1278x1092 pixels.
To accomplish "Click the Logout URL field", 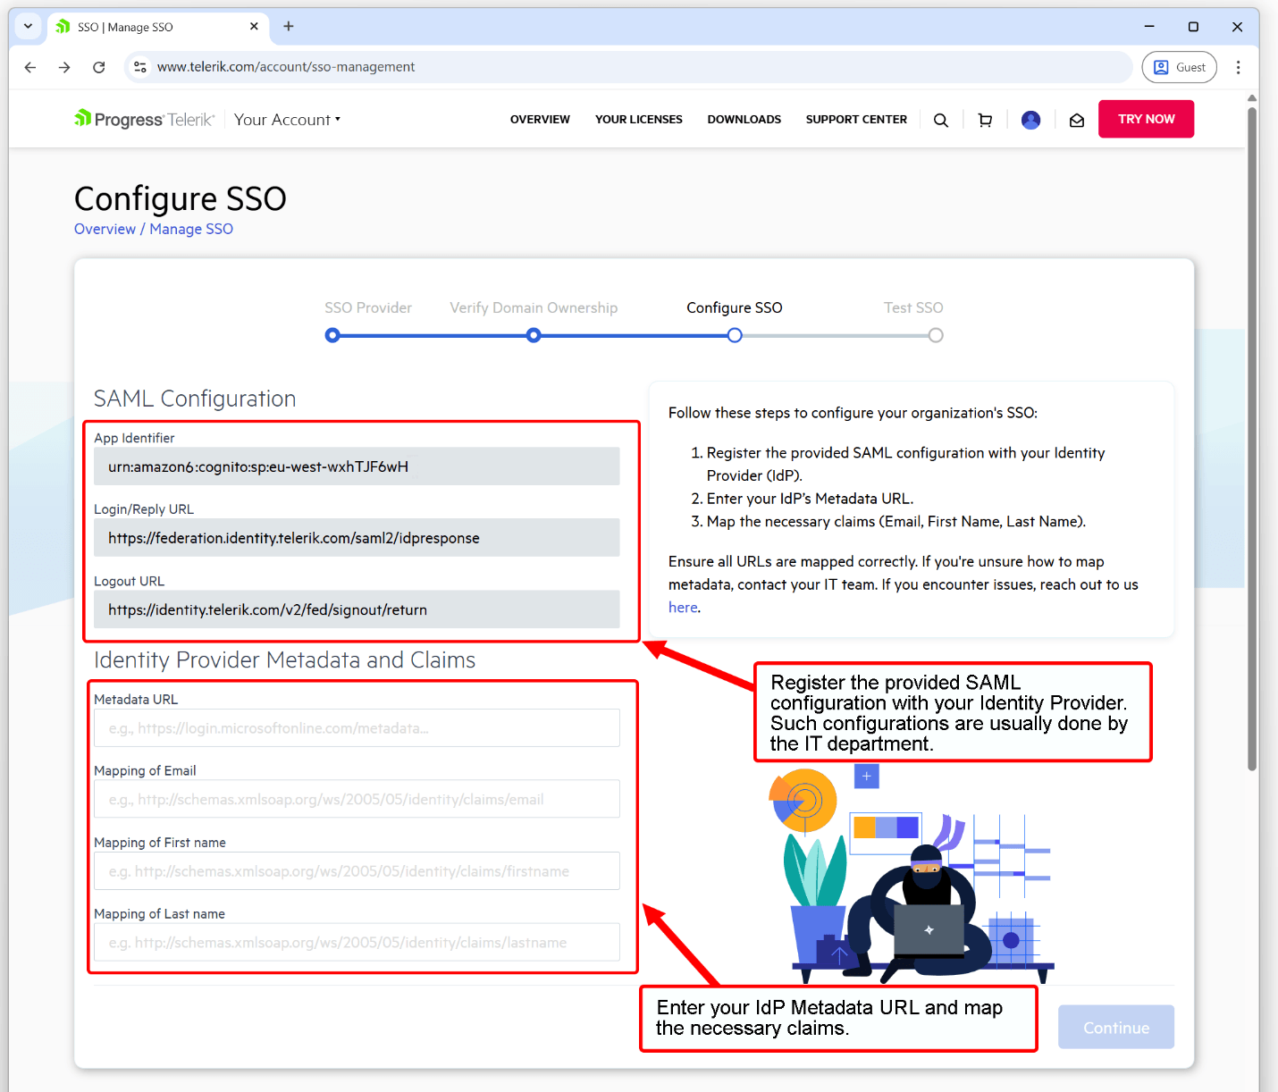I will point(357,609).
